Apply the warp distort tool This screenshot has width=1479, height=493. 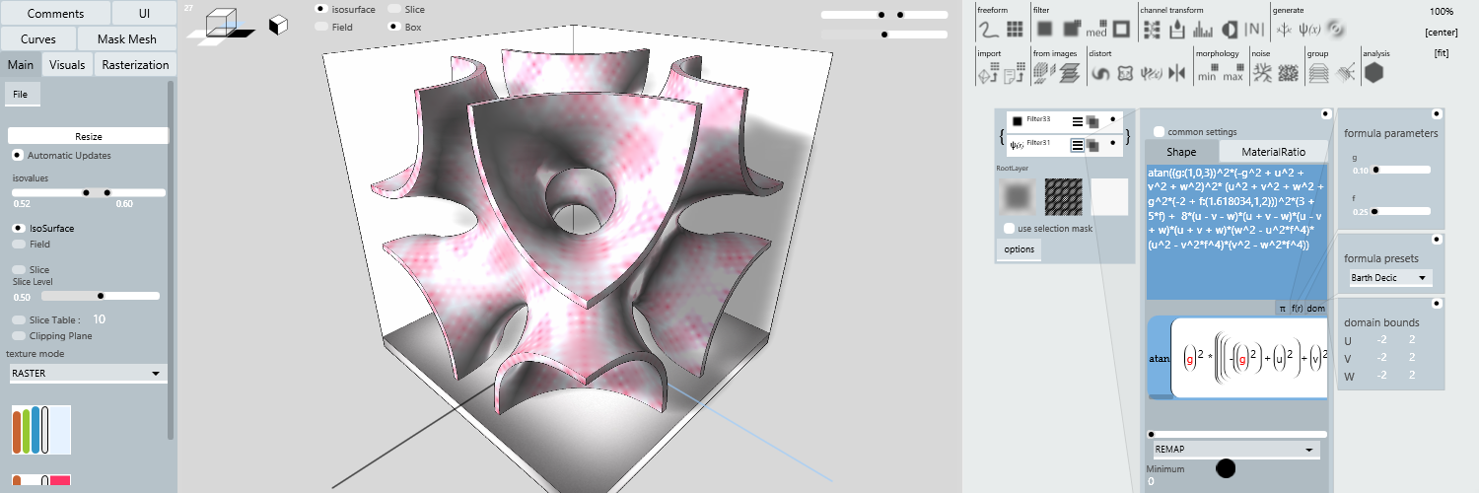1125,73
